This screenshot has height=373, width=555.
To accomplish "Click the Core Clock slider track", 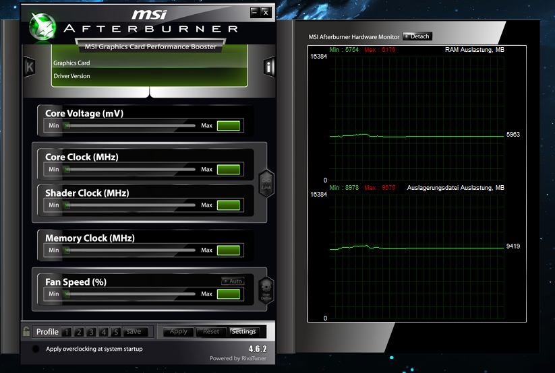I will (x=130, y=170).
